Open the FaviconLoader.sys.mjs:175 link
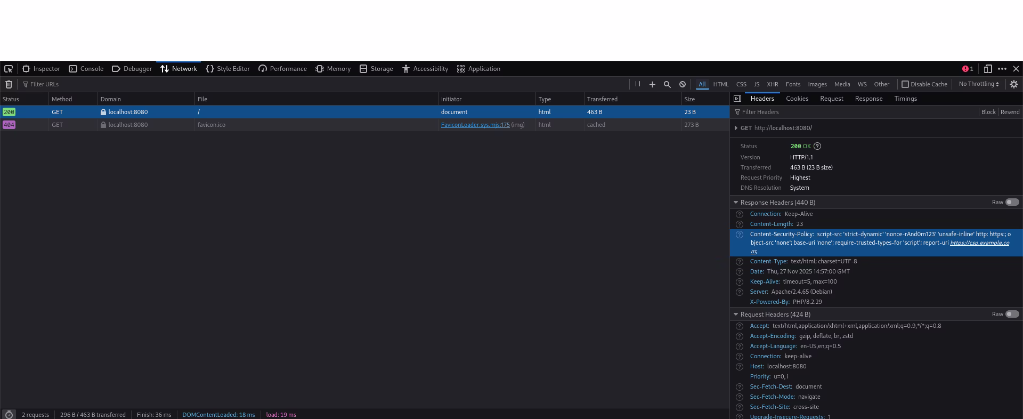 475,125
